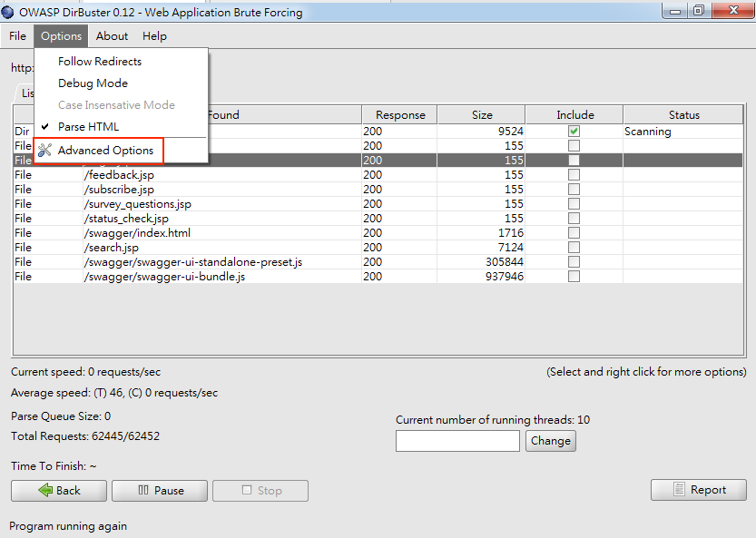Select the /swagger/index.html entry

pos(378,232)
